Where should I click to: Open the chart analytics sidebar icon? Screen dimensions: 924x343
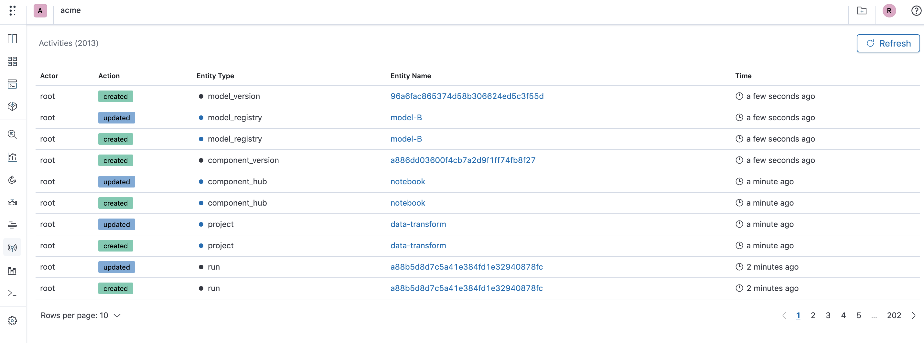(12, 157)
